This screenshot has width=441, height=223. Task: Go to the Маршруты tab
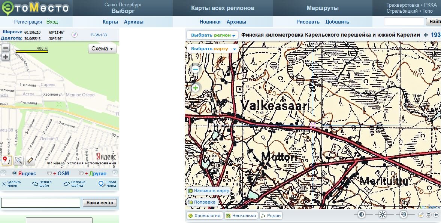(x=322, y=8)
